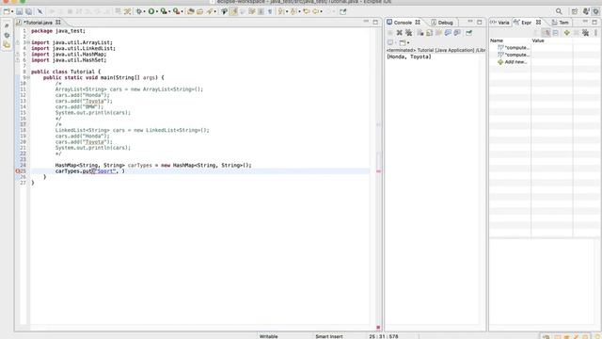The image size is (602, 339).
Task: Click the green Run button
Action: [151, 11]
